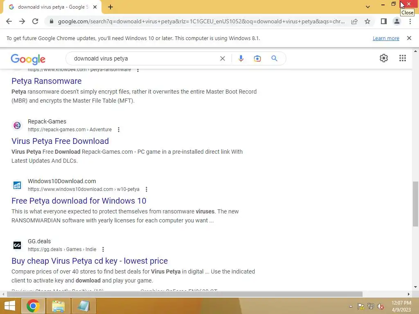The width and height of the screenshot is (419, 314).
Task: Clear the search box text
Action: tap(222, 58)
